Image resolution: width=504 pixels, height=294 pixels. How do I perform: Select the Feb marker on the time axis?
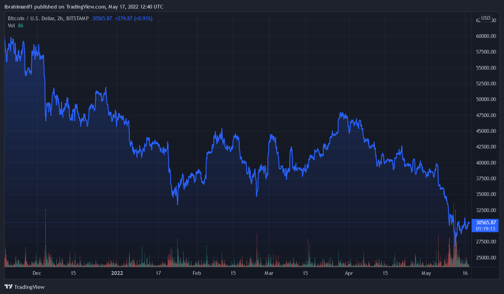(x=197, y=273)
